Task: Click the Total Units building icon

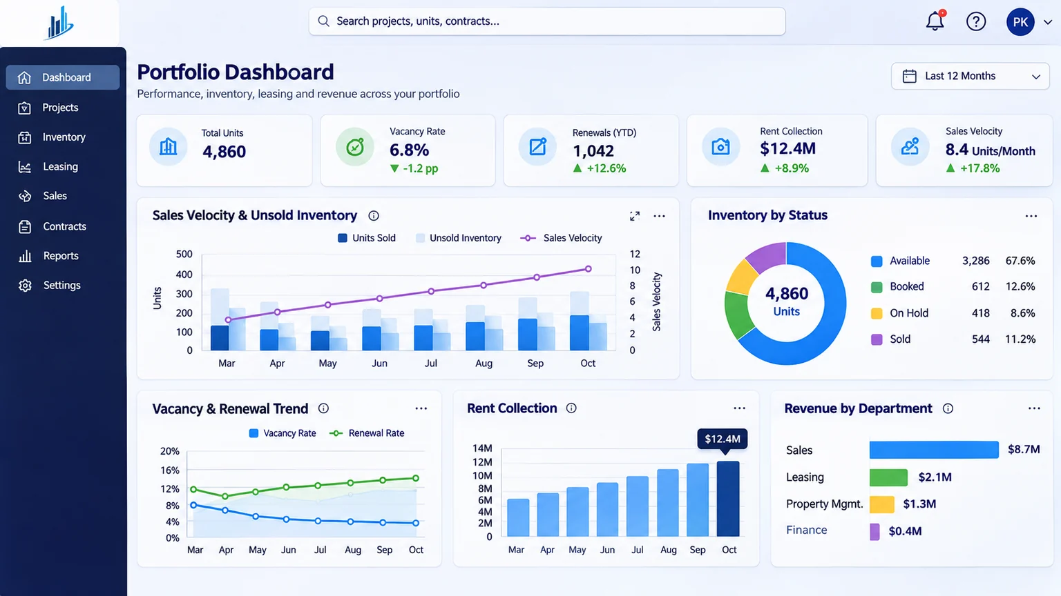Action: coord(169,147)
